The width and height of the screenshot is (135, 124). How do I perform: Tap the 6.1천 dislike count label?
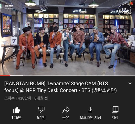(41, 118)
